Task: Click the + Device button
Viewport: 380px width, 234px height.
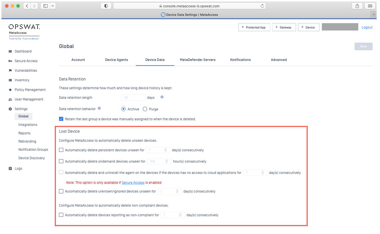Action: pos(309,27)
